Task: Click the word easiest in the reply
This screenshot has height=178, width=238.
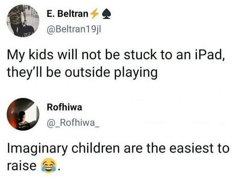Action: 189,148
